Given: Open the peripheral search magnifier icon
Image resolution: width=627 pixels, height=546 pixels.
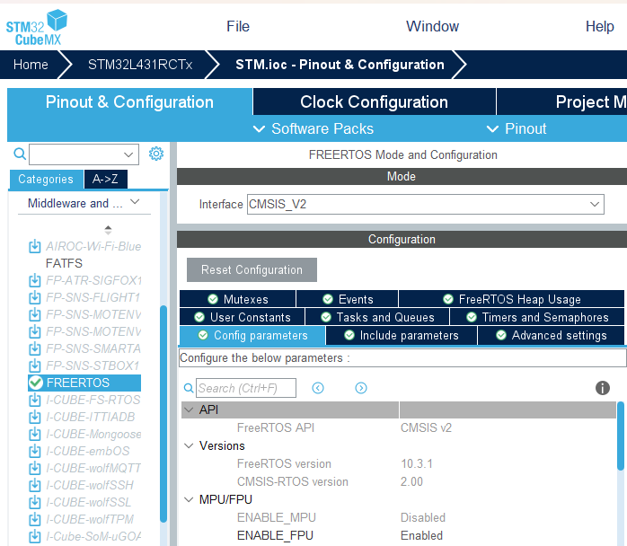Looking at the screenshot, I should coord(20,154).
